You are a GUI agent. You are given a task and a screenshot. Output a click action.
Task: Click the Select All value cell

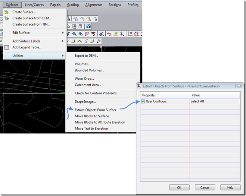(x=214, y=101)
